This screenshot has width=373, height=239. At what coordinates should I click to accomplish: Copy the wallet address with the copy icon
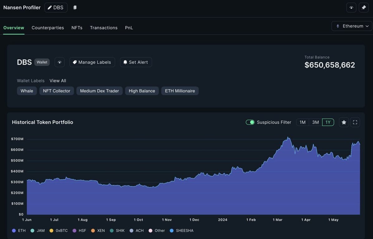pos(75,7)
